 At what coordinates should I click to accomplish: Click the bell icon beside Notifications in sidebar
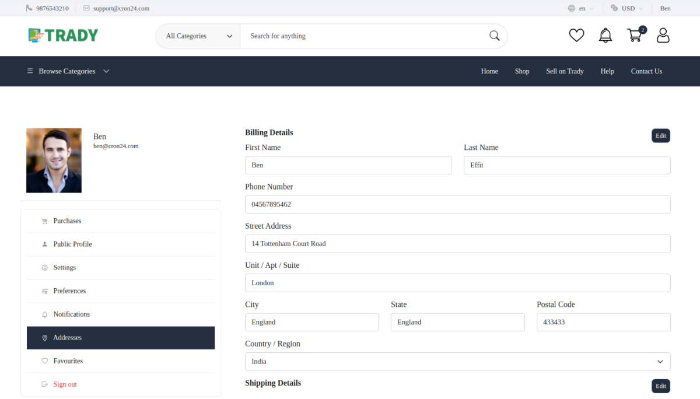[45, 314]
